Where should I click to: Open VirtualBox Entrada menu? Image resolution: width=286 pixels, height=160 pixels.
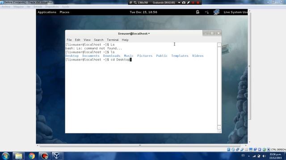[x=38, y=7]
